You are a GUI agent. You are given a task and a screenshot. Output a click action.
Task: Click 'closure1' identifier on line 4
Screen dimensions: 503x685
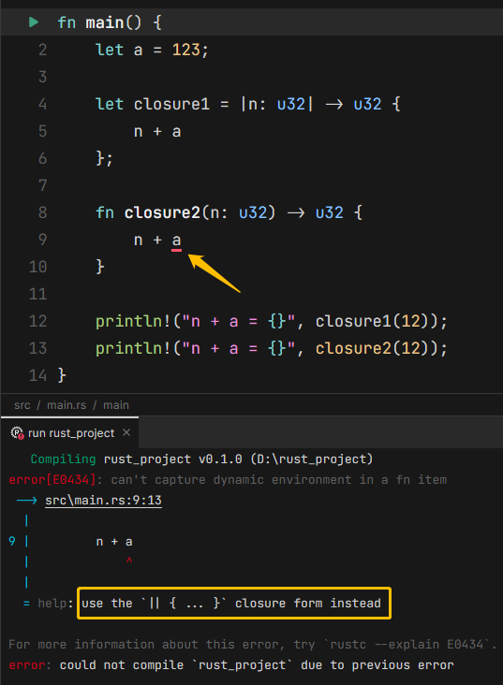171,104
